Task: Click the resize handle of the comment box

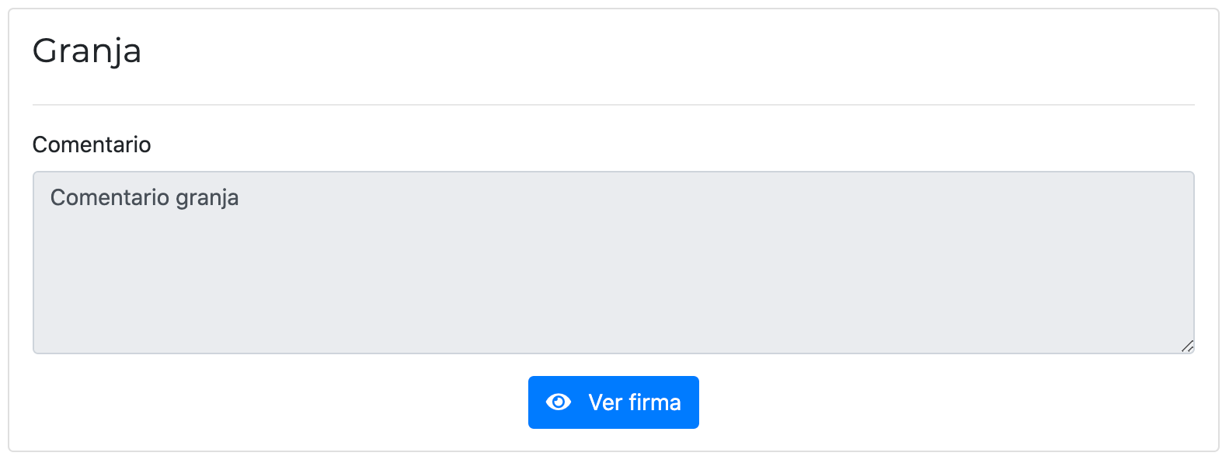Action: click(1187, 346)
